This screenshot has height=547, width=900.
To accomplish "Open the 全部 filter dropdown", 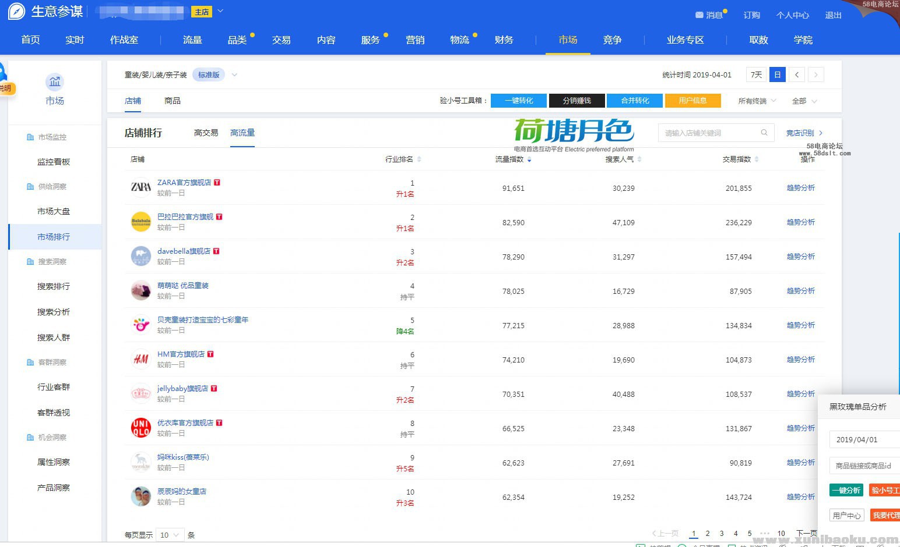I will 804,101.
